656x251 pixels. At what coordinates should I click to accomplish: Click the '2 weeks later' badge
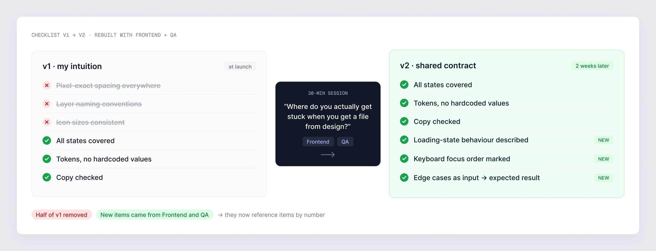[x=592, y=66]
